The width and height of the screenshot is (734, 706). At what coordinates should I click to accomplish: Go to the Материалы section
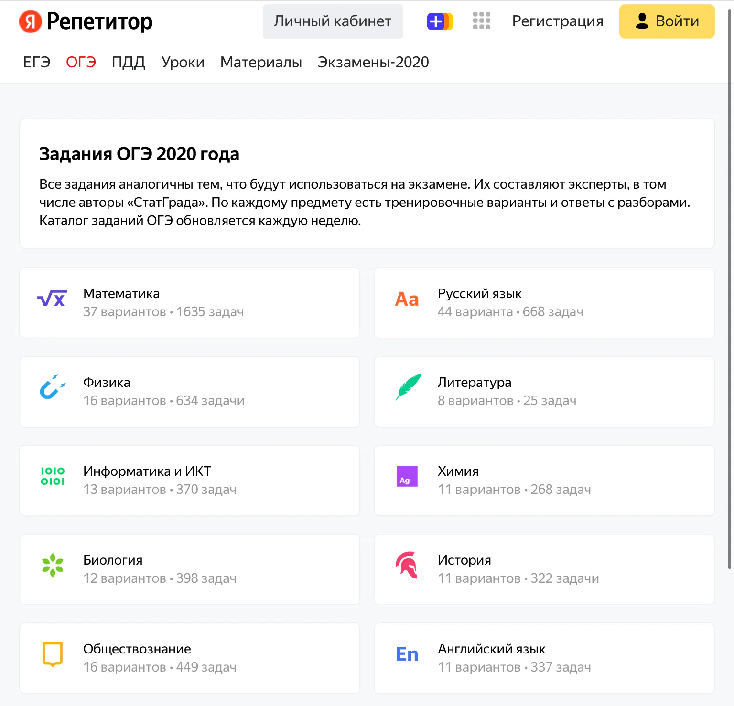click(261, 62)
